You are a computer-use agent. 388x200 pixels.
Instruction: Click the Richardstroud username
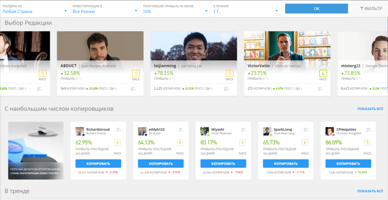tap(98, 129)
